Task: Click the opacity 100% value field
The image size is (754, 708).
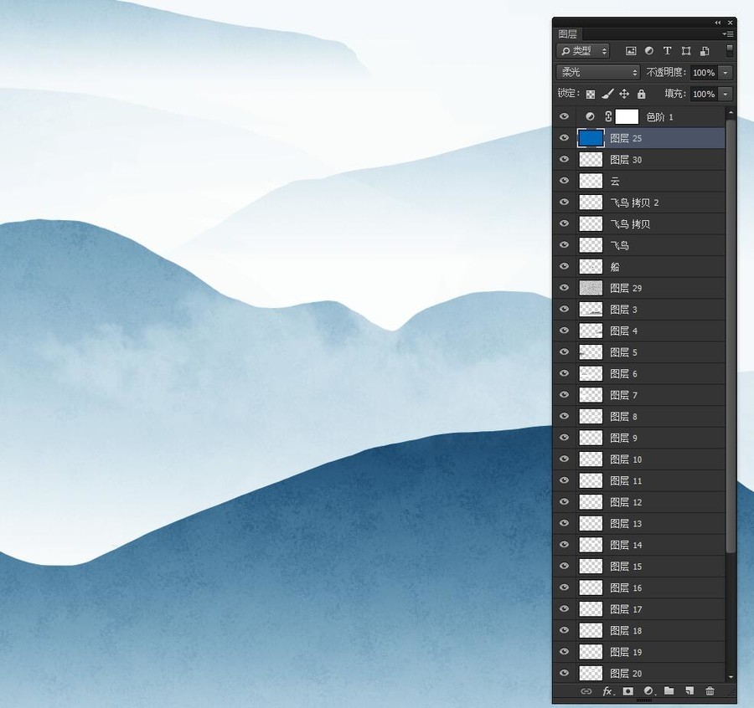Action: 704,73
